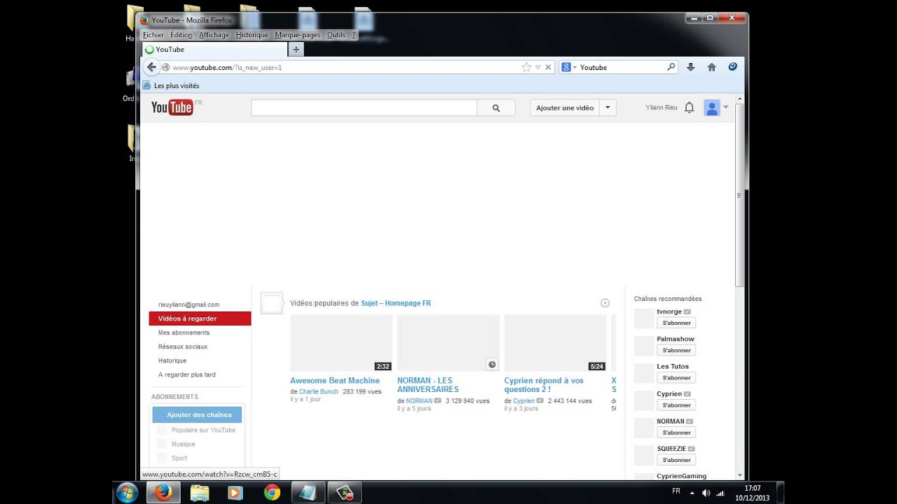Open the Fichier menu
The width and height of the screenshot is (897, 504).
(153, 35)
